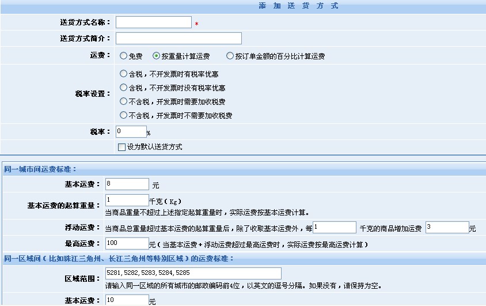Viewport: 486px width, 306px height.
Task: Click the 税率 percentage input field
Action: click(131, 132)
